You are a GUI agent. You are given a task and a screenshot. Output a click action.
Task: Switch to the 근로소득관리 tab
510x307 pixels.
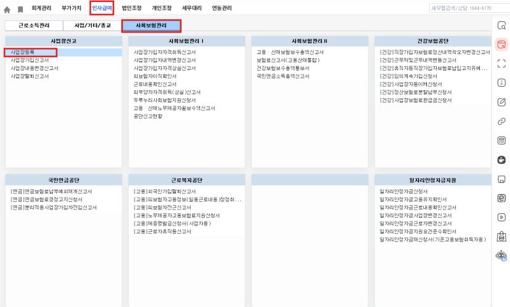coord(34,25)
